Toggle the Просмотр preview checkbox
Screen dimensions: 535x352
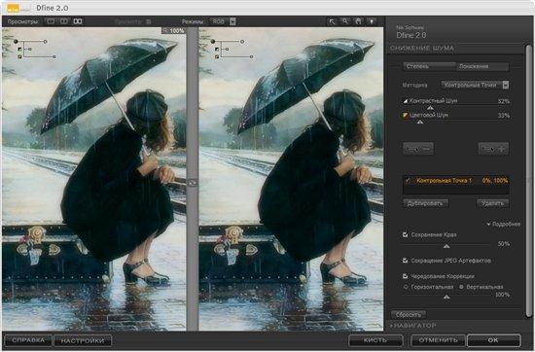149,21
